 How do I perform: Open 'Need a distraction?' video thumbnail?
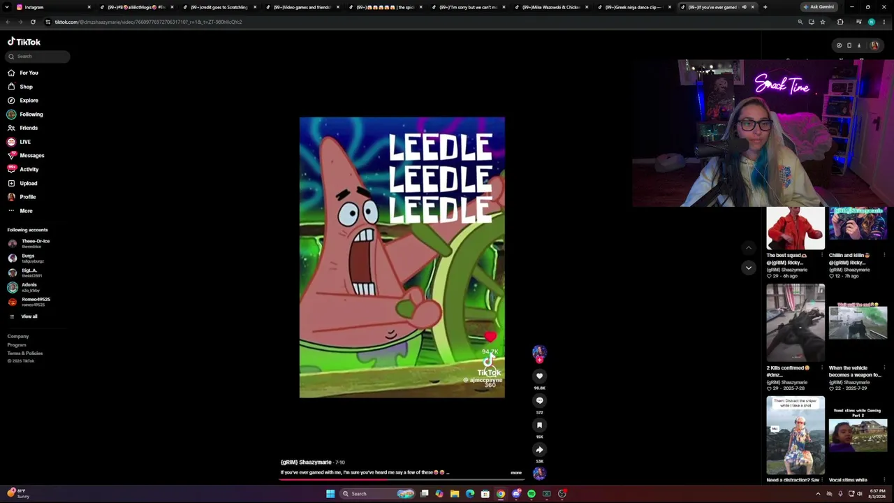(796, 436)
